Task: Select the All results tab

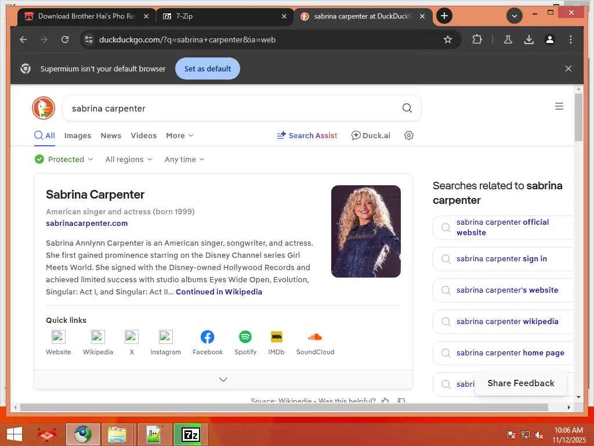Action: pos(45,136)
